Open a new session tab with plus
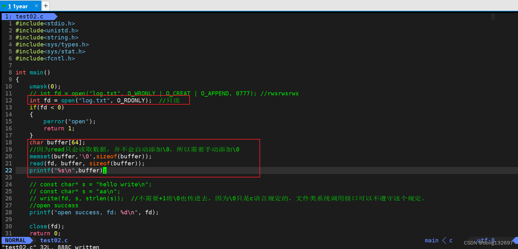Viewport: 518px width, 249px height. 46,6
